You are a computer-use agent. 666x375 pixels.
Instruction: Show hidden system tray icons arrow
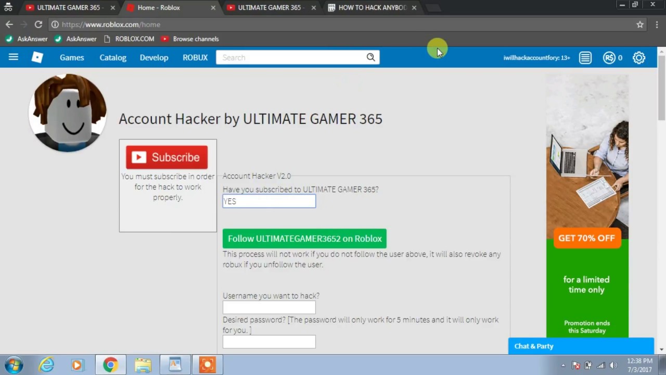pyautogui.click(x=563, y=365)
